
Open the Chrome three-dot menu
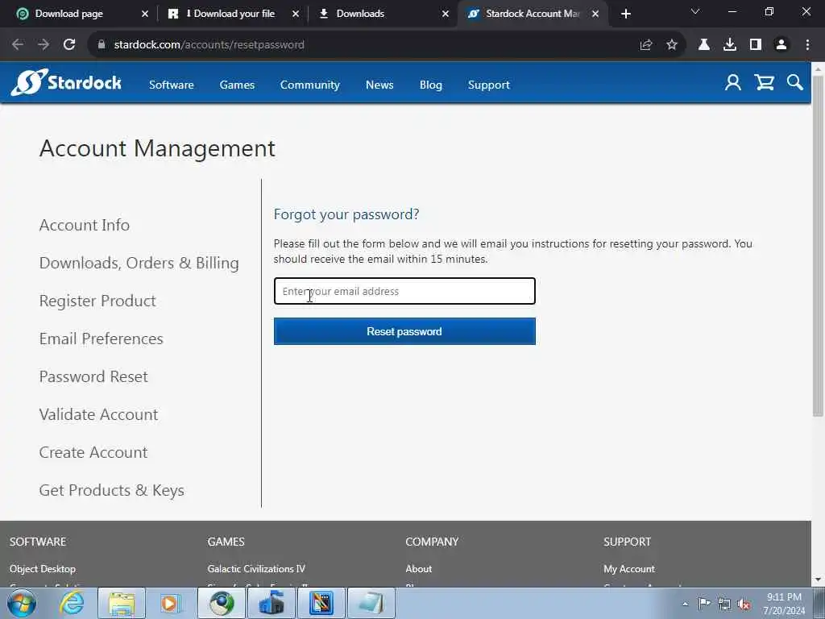coord(807,45)
